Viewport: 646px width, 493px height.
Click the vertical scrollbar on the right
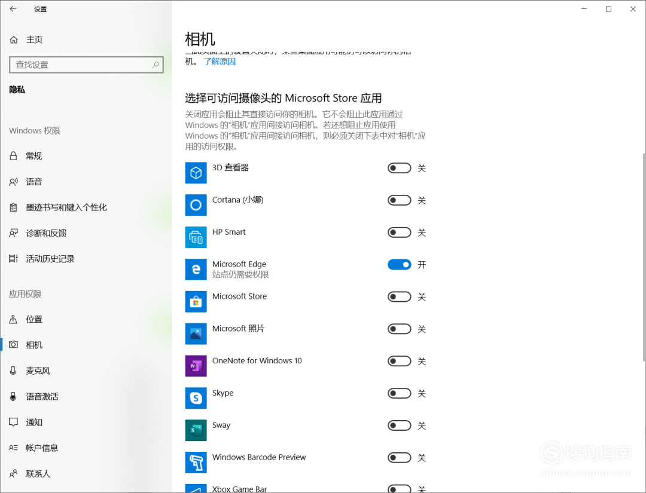644,258
